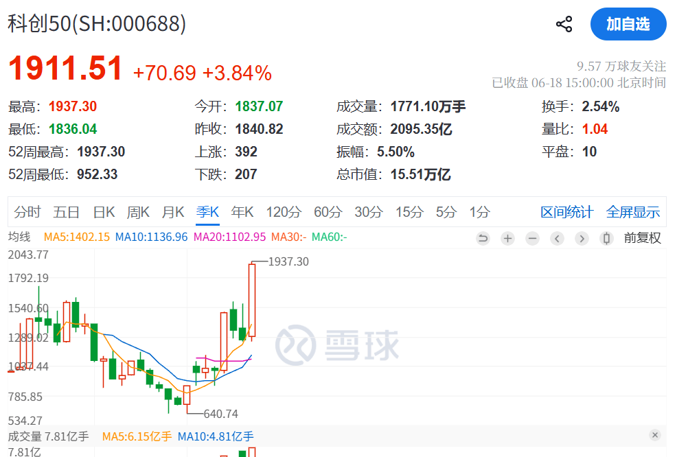Click the volume MA10:4.81亿手 label
The image size is (688, 457).
click(216, 437)
